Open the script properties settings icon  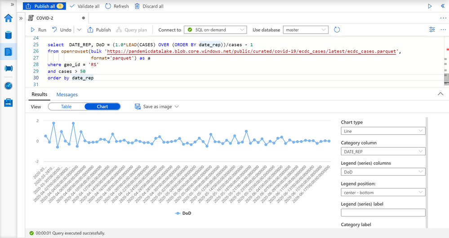[x=432, y=30]
